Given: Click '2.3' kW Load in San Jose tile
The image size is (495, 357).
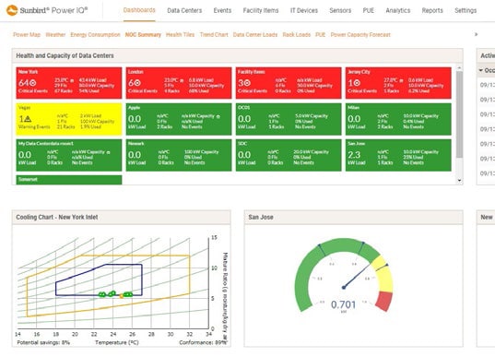Looking at the screenshot, I should pyautogui.click(x=354, y=155).
